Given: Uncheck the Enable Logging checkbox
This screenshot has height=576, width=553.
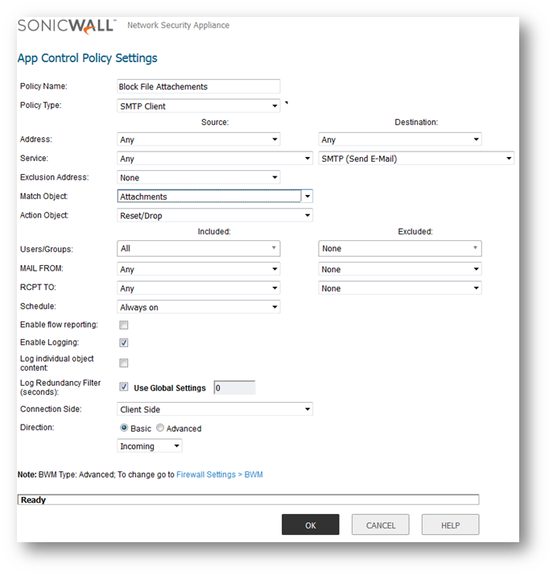Looking at the screenshot, I should 124,342.
